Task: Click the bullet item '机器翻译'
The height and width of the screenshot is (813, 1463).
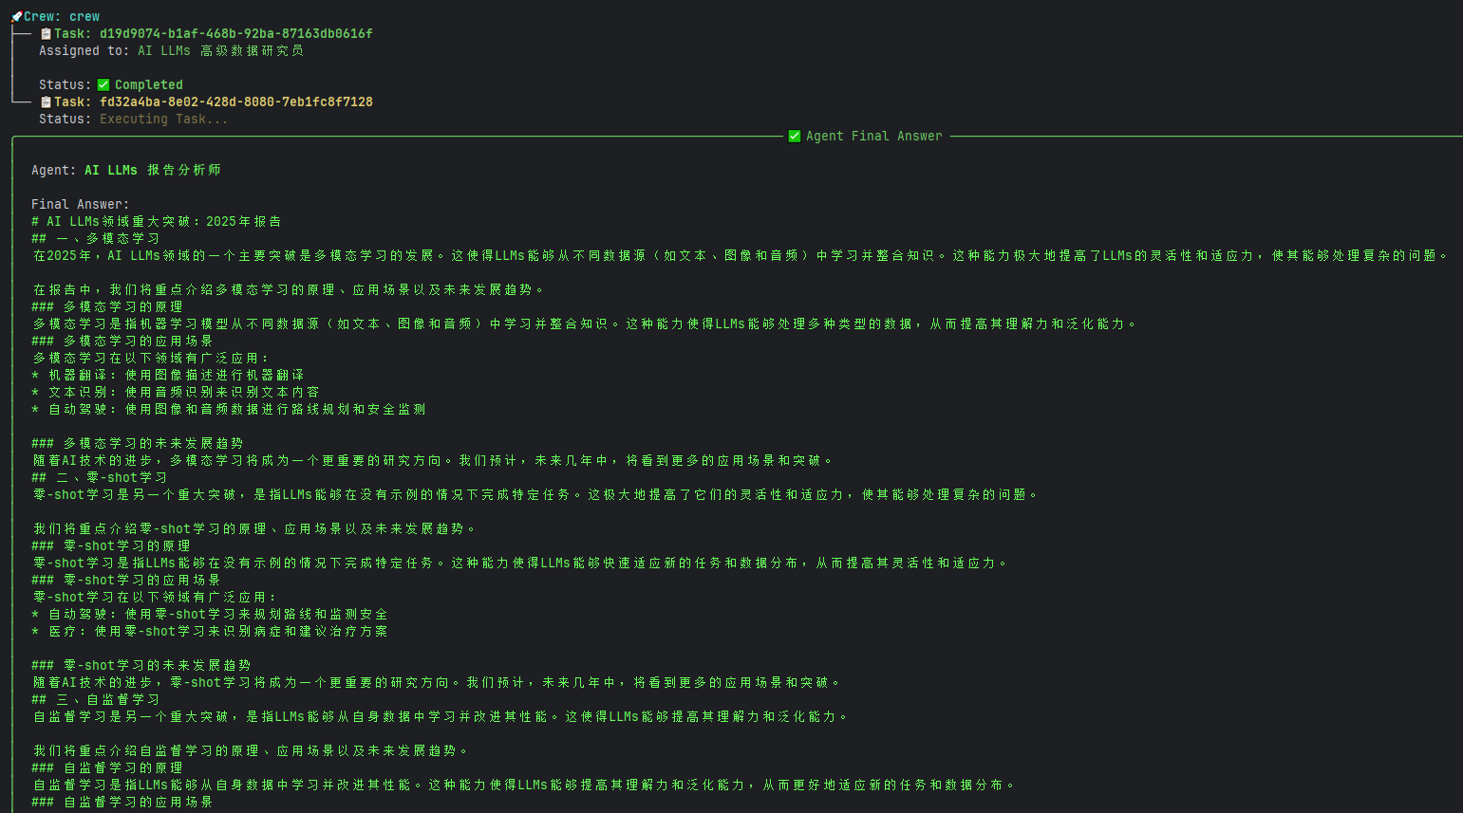Action: tap(168, 375)
